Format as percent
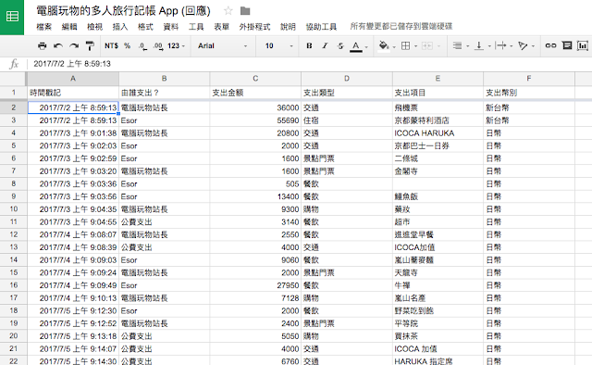Screen dimensions: 592x365 [128, 45]
